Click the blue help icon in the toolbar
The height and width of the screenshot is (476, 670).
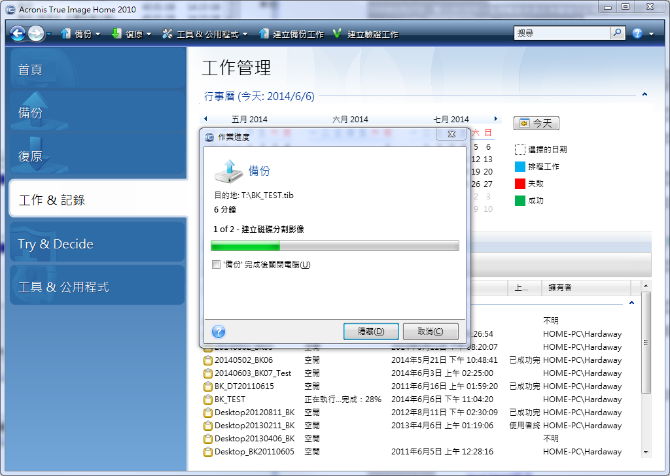[637, 33]
